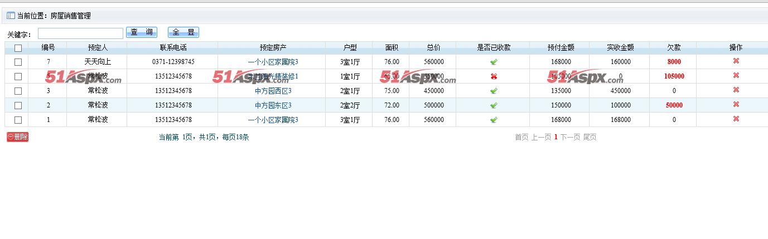
Task: Click the total price 450000
Action: pyautogui.click(x=433, y=91)
